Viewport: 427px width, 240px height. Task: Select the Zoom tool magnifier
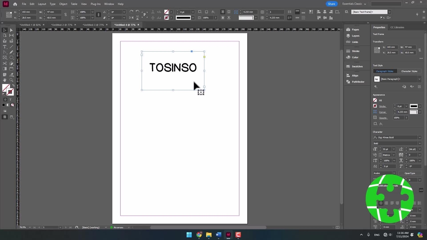(x=11, y=80)
